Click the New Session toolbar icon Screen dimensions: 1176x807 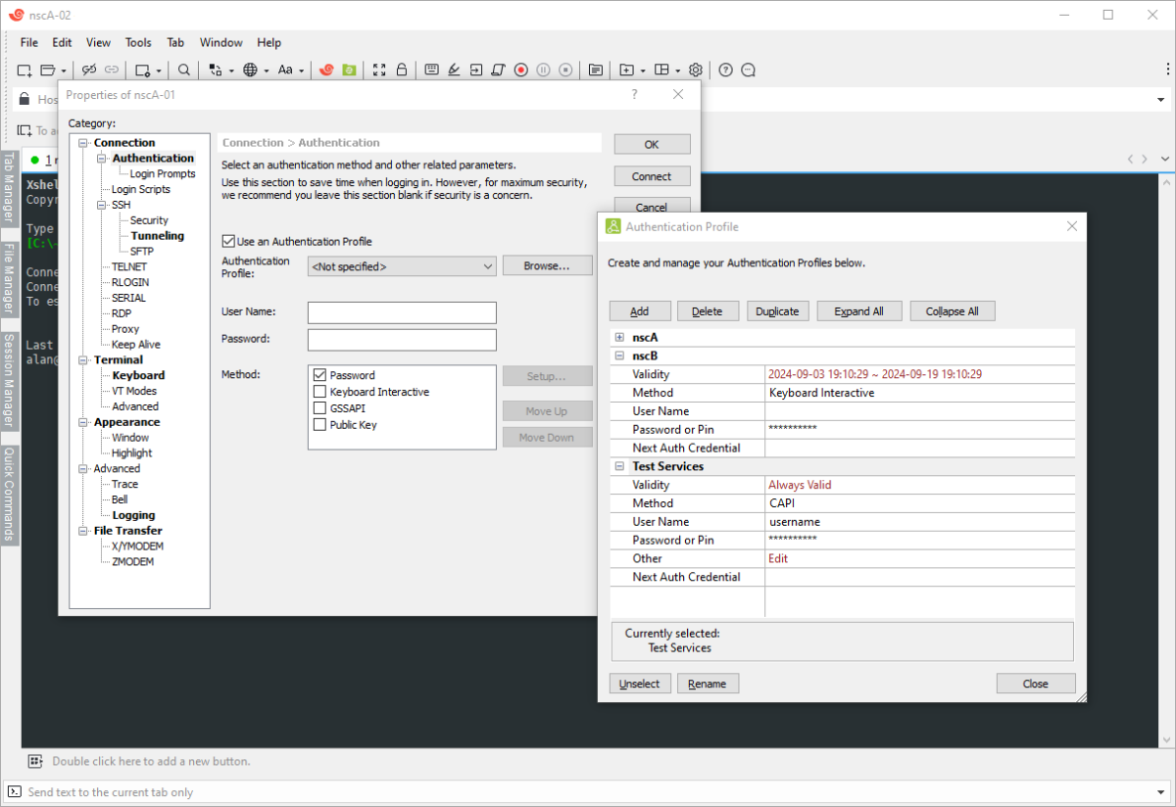point(24,70)
